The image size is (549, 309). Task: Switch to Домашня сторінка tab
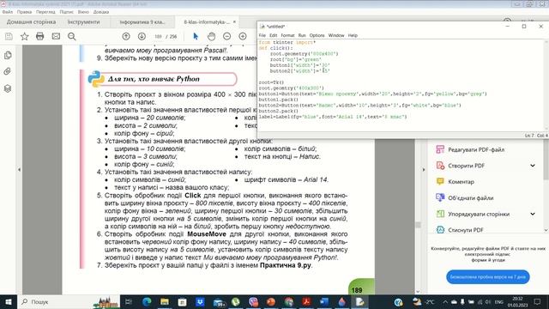[31, 22]
